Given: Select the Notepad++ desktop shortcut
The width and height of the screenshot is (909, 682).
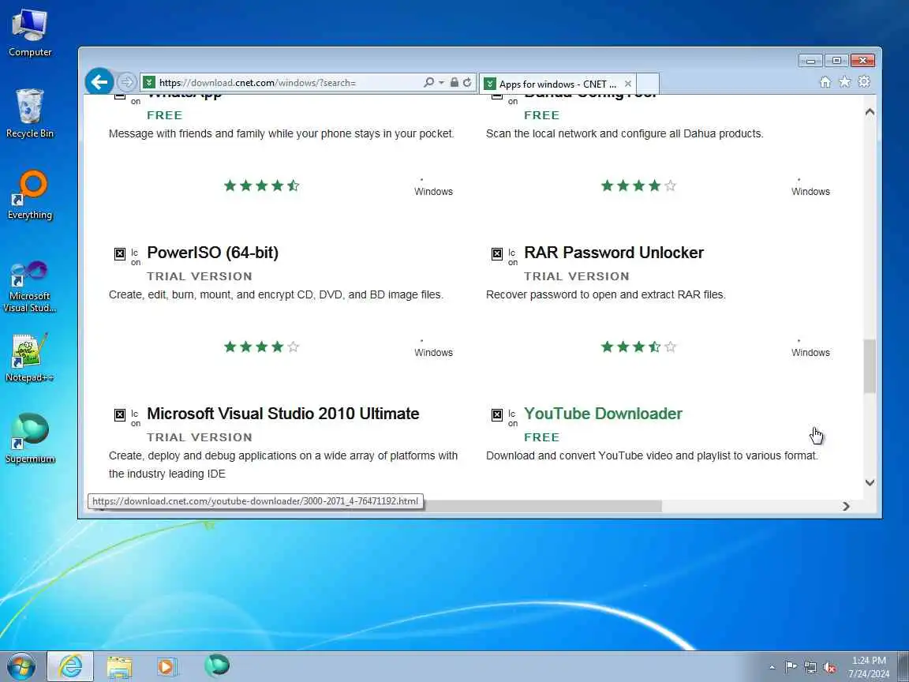Looking at the screenshot, I should click(29, 358).
